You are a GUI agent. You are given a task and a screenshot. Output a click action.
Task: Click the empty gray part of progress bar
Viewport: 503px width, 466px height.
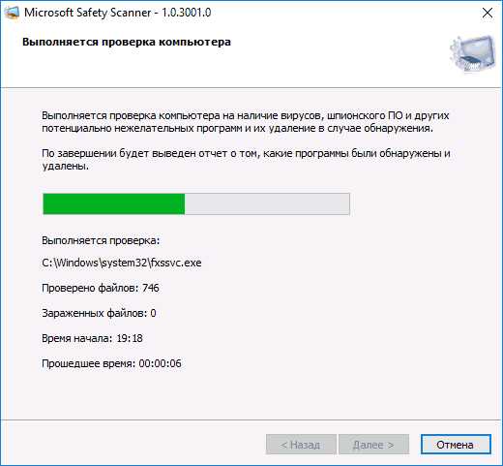267,203
